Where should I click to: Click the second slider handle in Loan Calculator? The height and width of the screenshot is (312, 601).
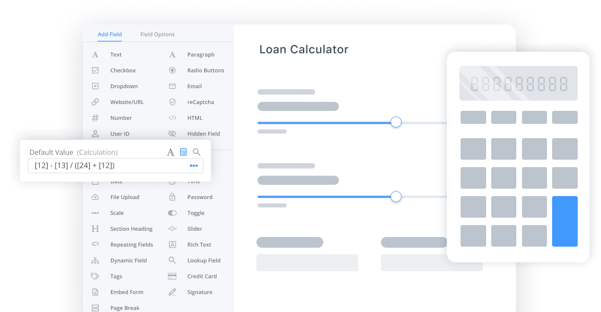[396, 197]
